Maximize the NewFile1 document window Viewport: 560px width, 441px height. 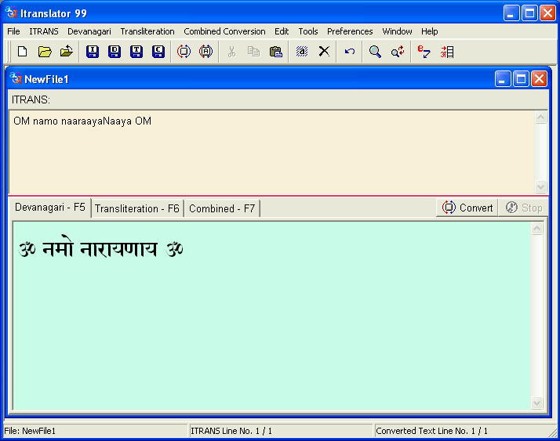(521, 79)
